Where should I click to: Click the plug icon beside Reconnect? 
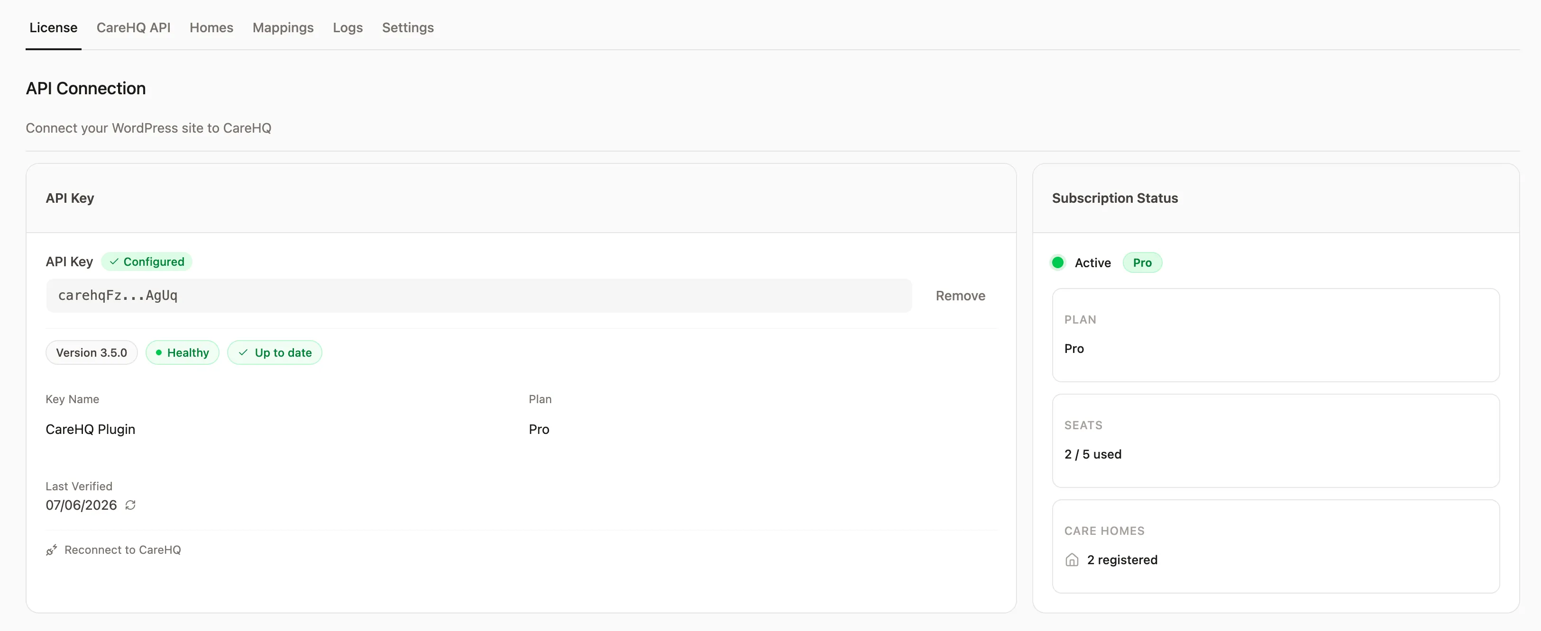[52, 550]
